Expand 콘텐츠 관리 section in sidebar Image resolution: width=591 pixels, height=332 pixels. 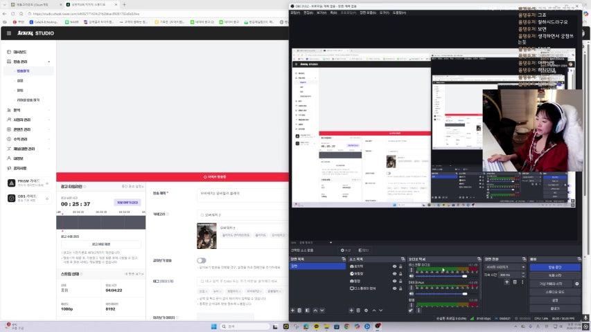[x=49, y=129]
